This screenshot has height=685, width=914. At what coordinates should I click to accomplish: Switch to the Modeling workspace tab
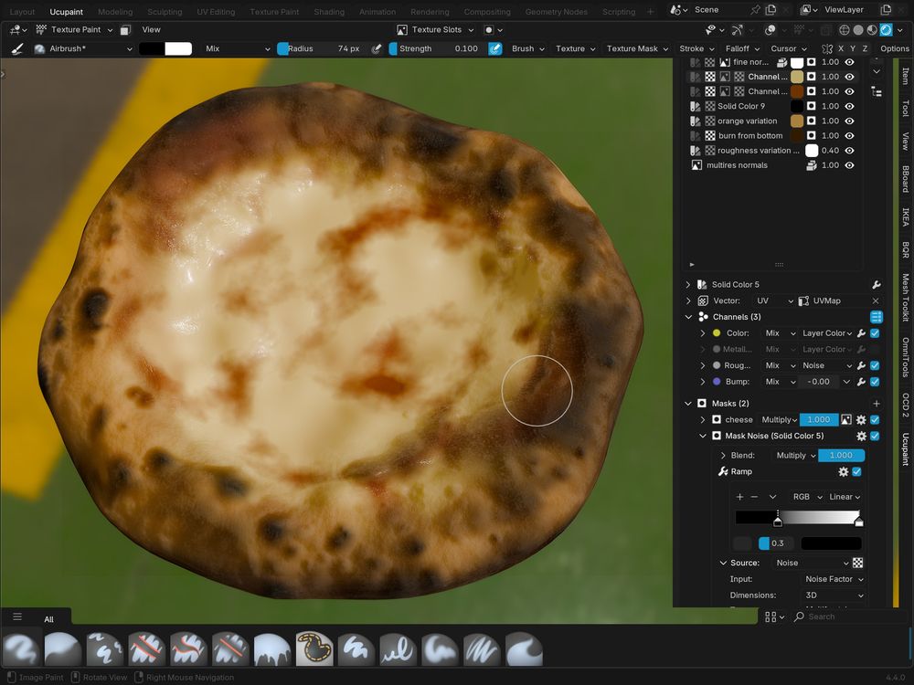tap(115, 12)
